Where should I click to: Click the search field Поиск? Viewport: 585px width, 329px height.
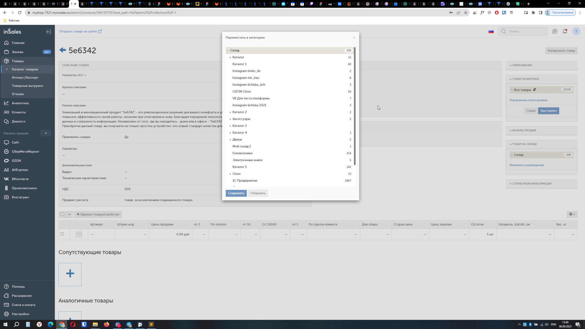tap(526, 31)
